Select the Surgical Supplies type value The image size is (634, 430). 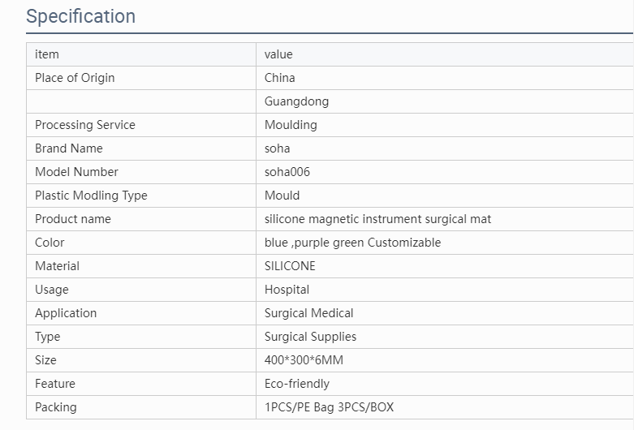(310, 336)
